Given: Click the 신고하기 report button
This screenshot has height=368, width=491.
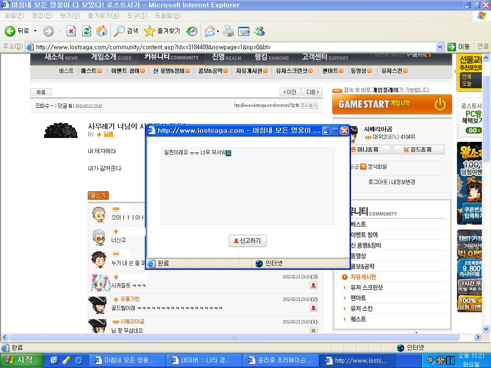Looking at the screenshot, I should [x=247, y=241].
